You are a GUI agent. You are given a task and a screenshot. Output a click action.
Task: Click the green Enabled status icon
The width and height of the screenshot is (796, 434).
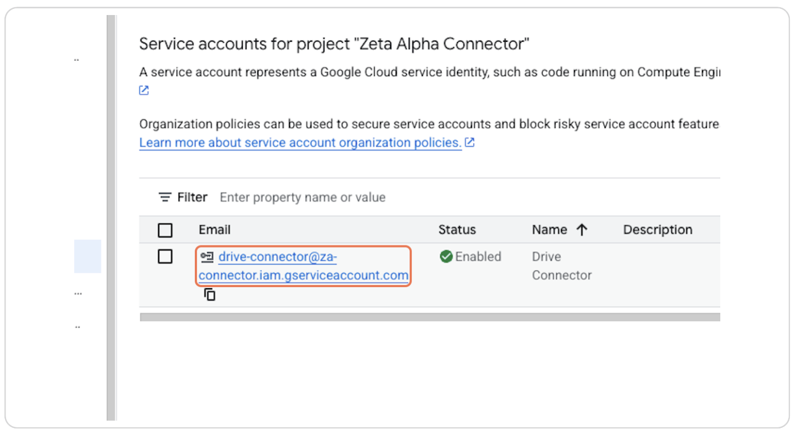click(446, 257)
